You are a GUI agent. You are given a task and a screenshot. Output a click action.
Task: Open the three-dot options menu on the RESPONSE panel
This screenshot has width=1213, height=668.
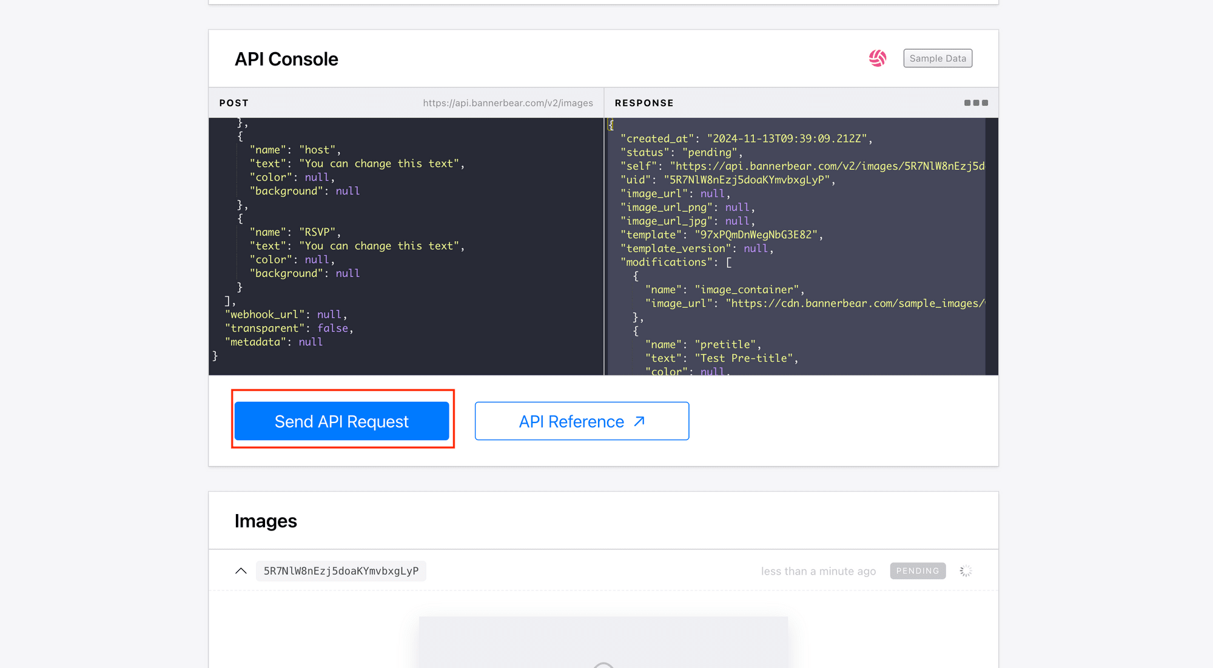click(x=976, y=102)
